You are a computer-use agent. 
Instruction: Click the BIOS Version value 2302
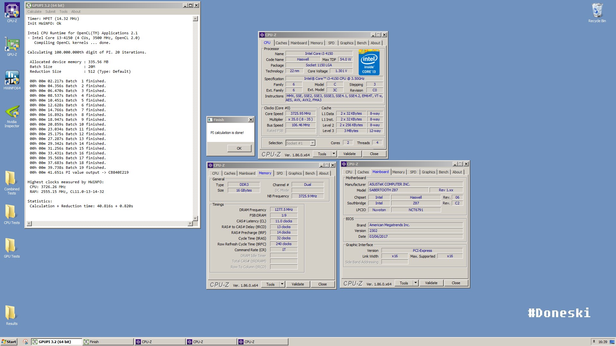(x=416, y=231)
